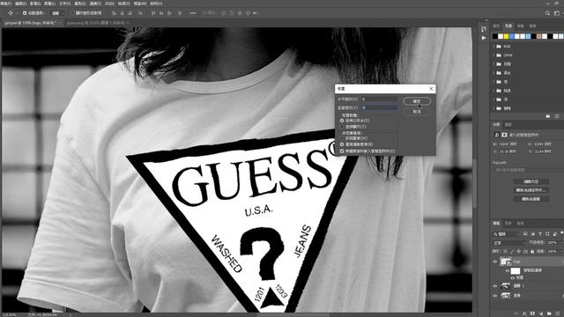
Task: Toggle show transform controls checkbox
Action: pos(72,13)
